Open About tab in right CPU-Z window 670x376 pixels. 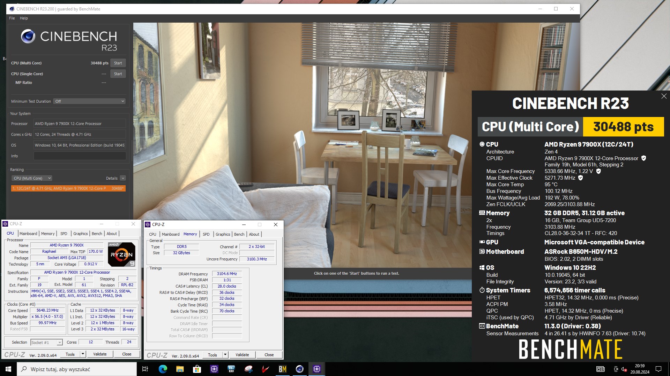click(254, 234)
